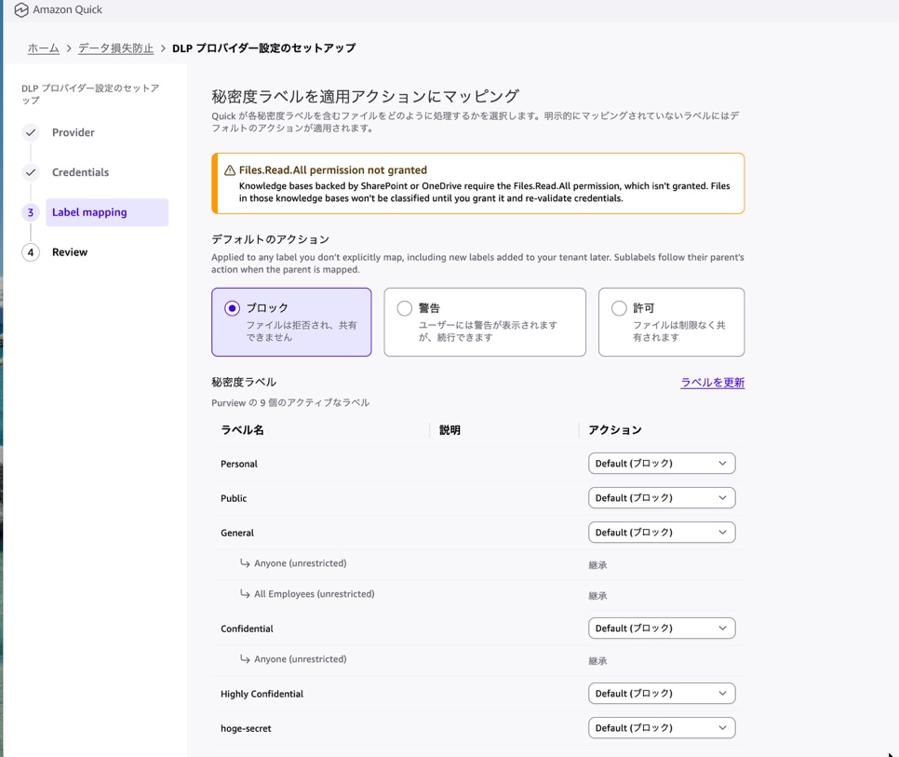Select the Label mapping step
Screen dimensions: 899x757
tap(107, 212)
